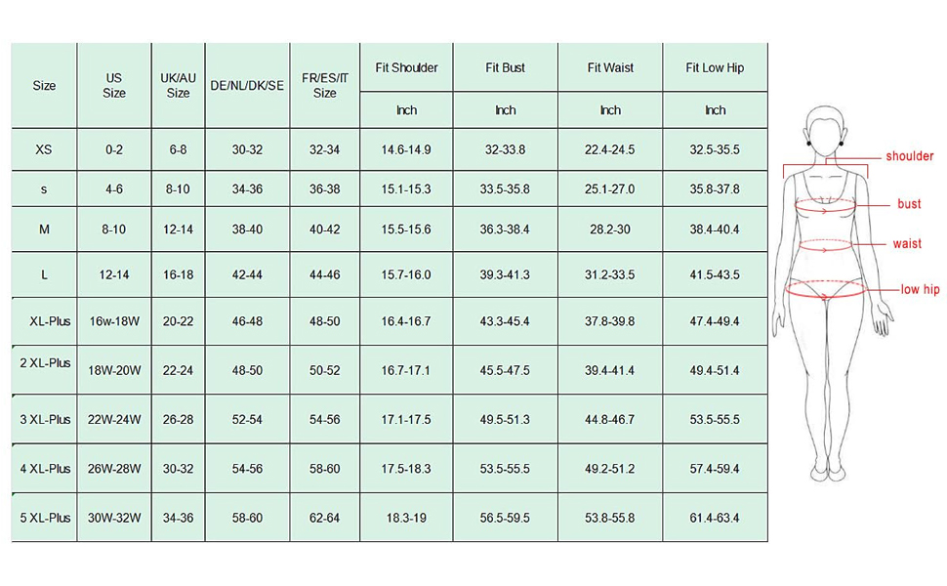Select the 5 XL-Plus size label
Image resolution: width=947 pixels, height=586 pixels.
(x=45, y=518)
